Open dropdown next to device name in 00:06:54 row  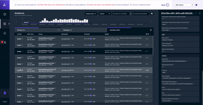tap(55, 69)
